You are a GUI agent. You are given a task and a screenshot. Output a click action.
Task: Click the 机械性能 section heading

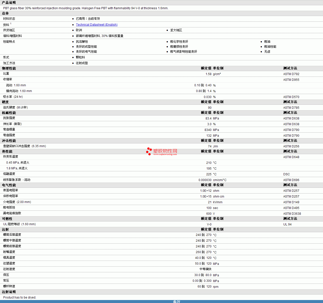point(9,113)
